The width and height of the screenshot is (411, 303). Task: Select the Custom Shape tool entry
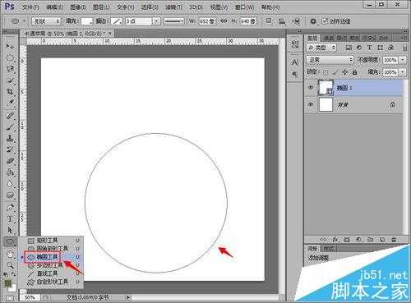point(47,282)
